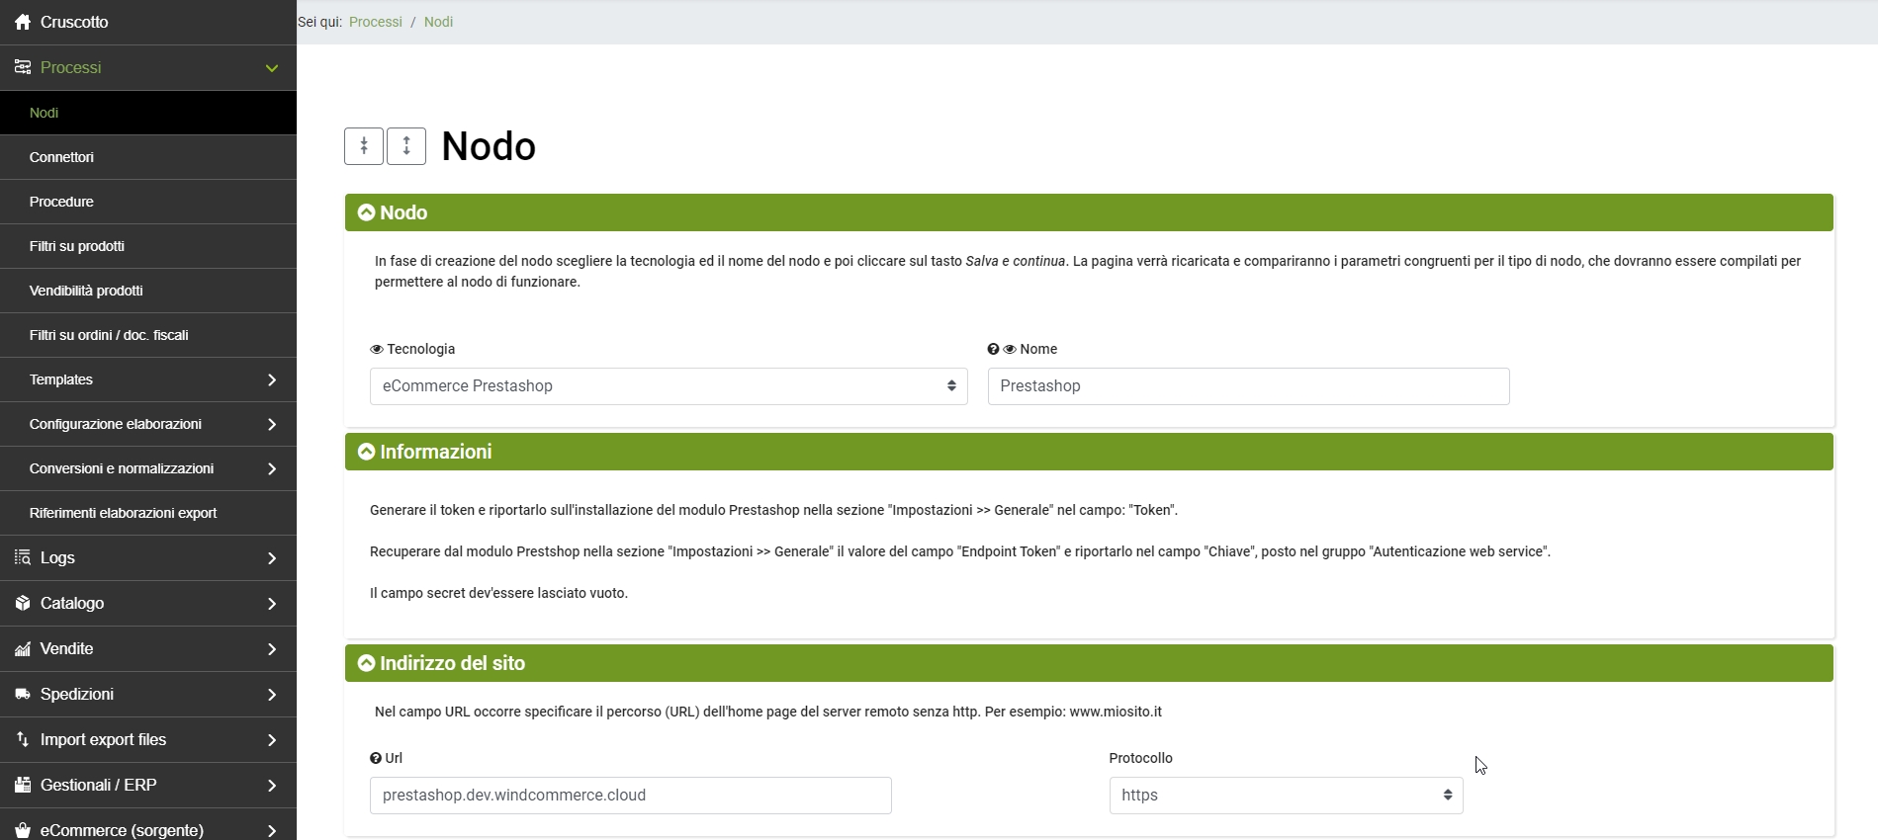Click the Nodi breadcrumb link
Image resolution: width=1878 pixels, height=840 pixels.
pos(438,22)
